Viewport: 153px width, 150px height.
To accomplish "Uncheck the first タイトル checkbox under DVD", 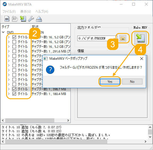I will 14,37.
